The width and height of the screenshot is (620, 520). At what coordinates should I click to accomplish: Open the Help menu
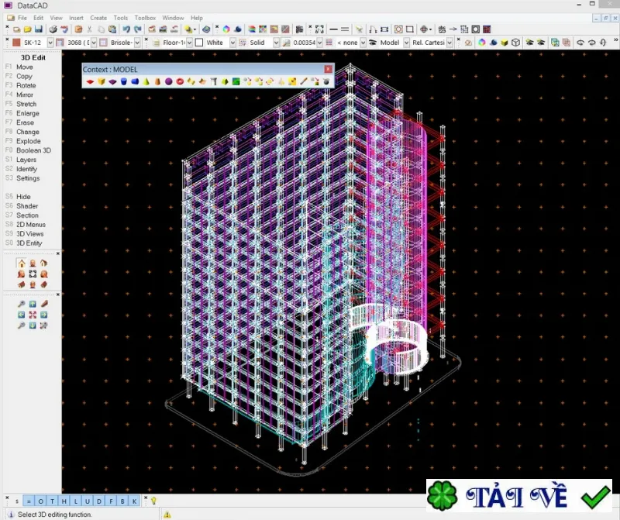197,18
